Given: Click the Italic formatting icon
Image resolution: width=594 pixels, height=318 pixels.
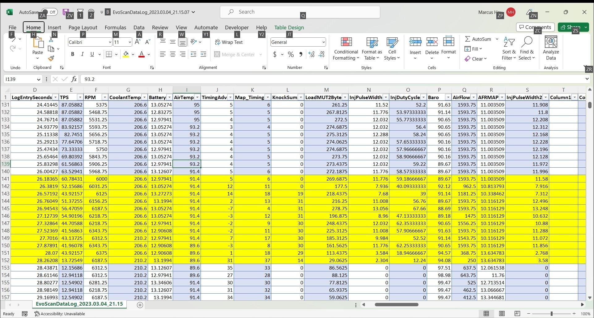Looking at the screenshot, I should pyautogui.click(x=82, y=54).
